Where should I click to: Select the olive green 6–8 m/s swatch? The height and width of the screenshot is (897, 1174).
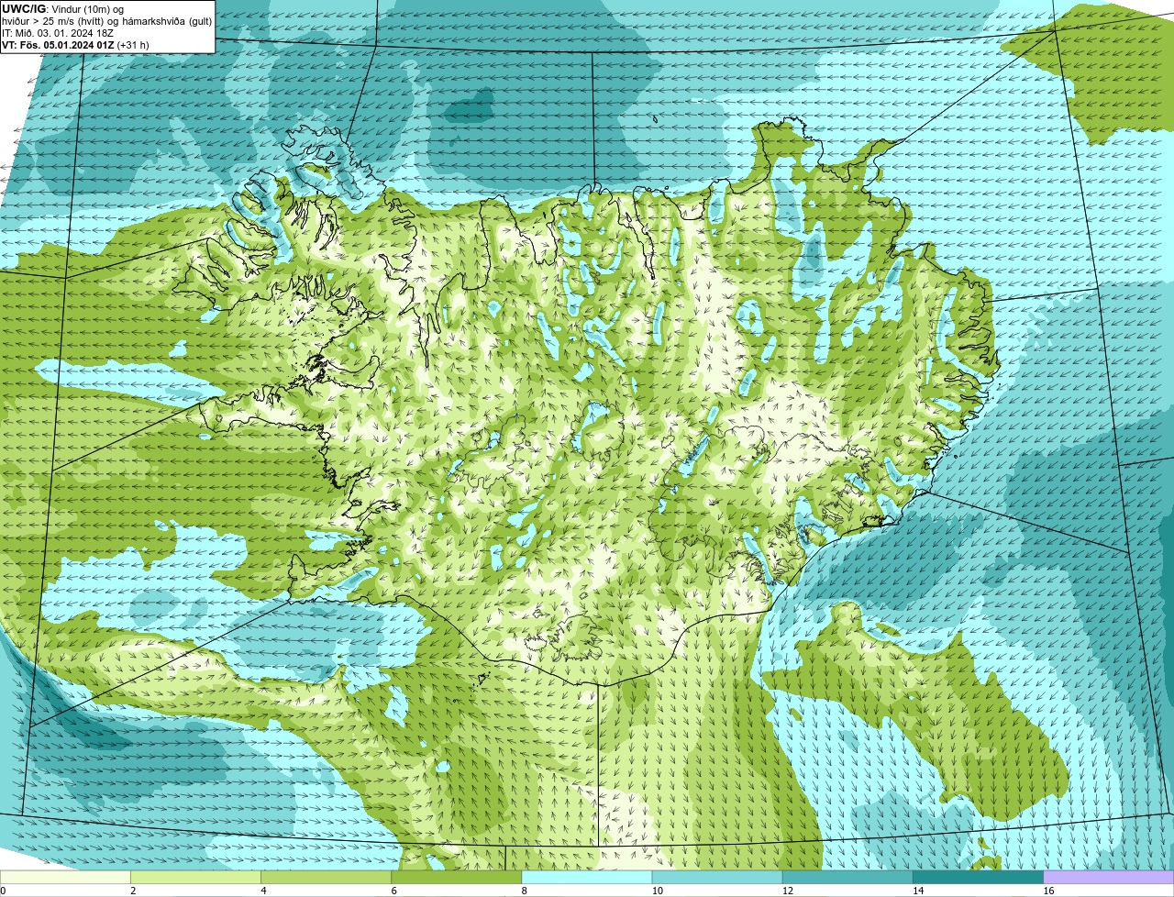[458, 878]
